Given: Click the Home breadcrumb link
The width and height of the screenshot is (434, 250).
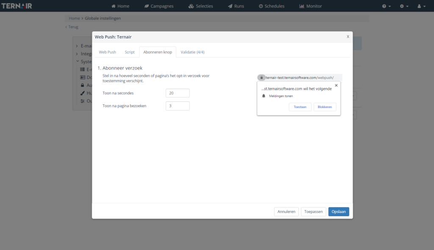Looking at the screenshot, I should pyautogui.click(x=74, y=18).
